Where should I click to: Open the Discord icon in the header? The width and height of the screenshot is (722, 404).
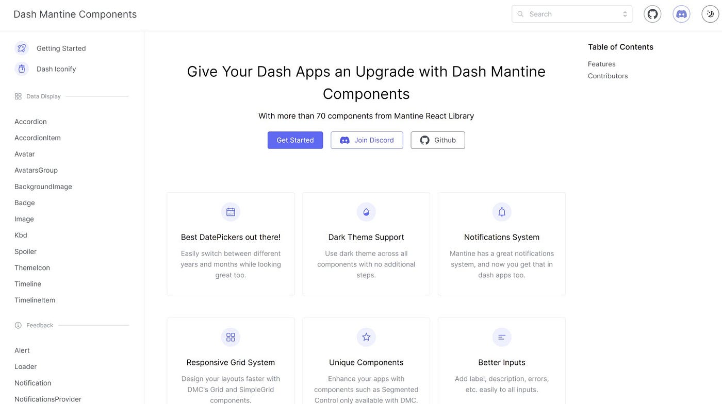[x=681, y=14]
